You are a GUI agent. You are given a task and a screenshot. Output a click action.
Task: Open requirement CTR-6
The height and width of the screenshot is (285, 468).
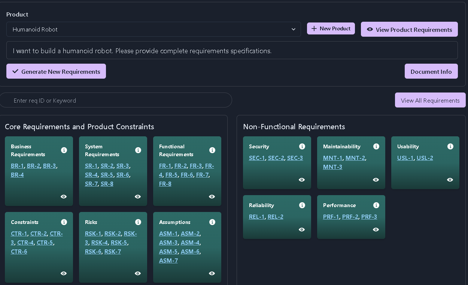point(19,251)
